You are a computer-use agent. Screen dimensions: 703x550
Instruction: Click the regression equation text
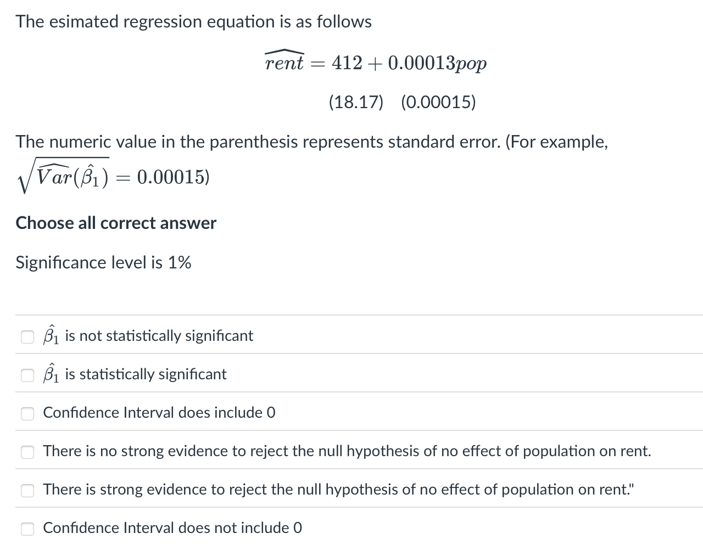tap(376, 61)
